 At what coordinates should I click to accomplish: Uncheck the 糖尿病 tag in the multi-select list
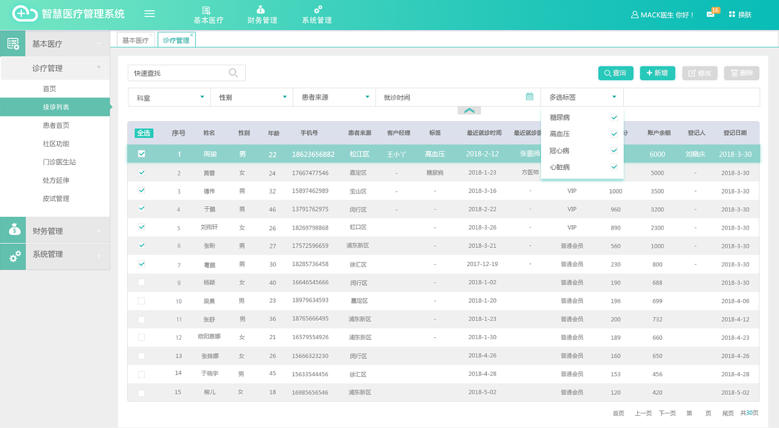[x=614, y=118]
